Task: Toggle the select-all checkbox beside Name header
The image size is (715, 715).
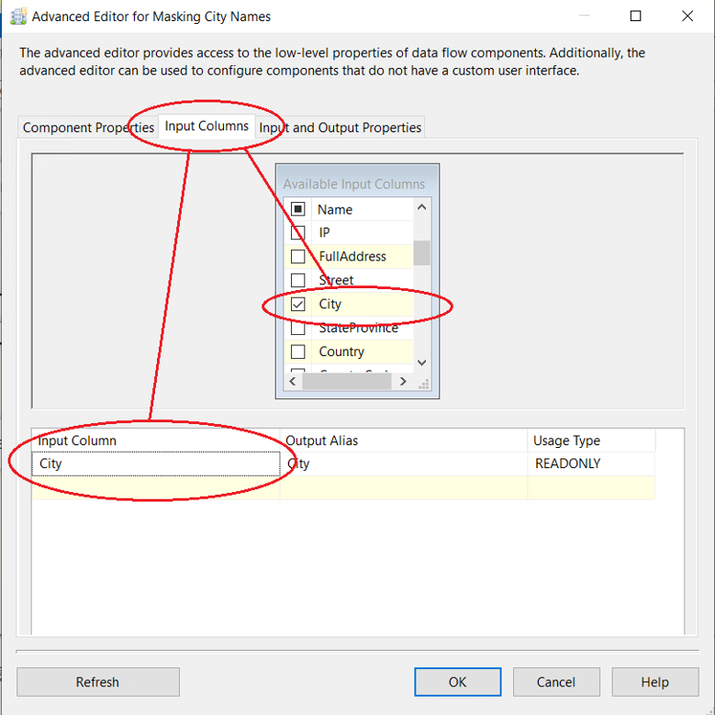Action: (x=297, y=209)
